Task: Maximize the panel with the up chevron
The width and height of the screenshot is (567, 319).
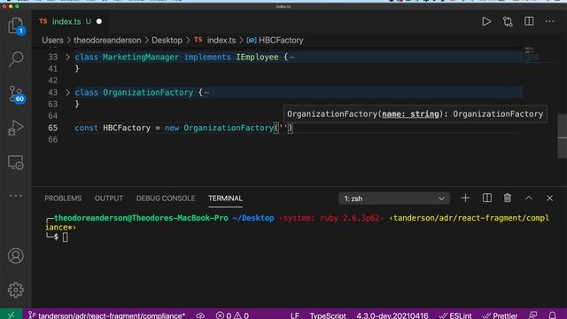Action: (529, 198)
